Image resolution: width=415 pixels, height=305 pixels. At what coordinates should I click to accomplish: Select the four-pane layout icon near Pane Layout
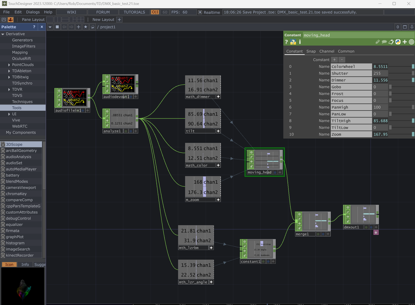pyautogui.click(x=80, y=19)
